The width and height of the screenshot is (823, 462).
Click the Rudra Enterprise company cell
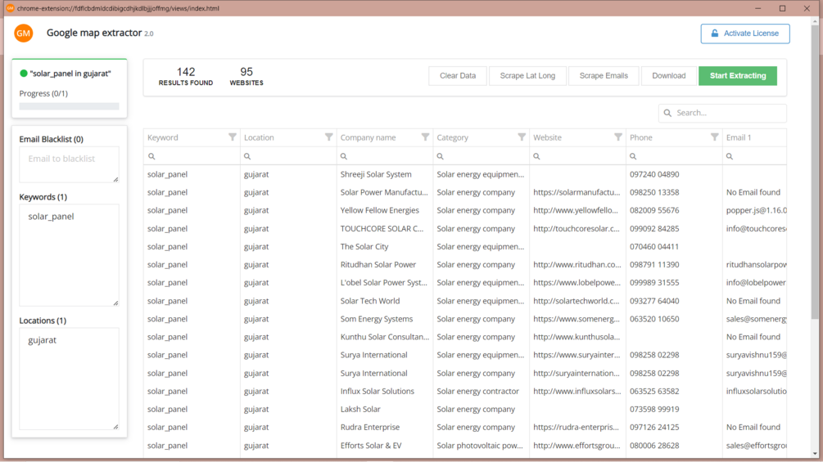385,428
